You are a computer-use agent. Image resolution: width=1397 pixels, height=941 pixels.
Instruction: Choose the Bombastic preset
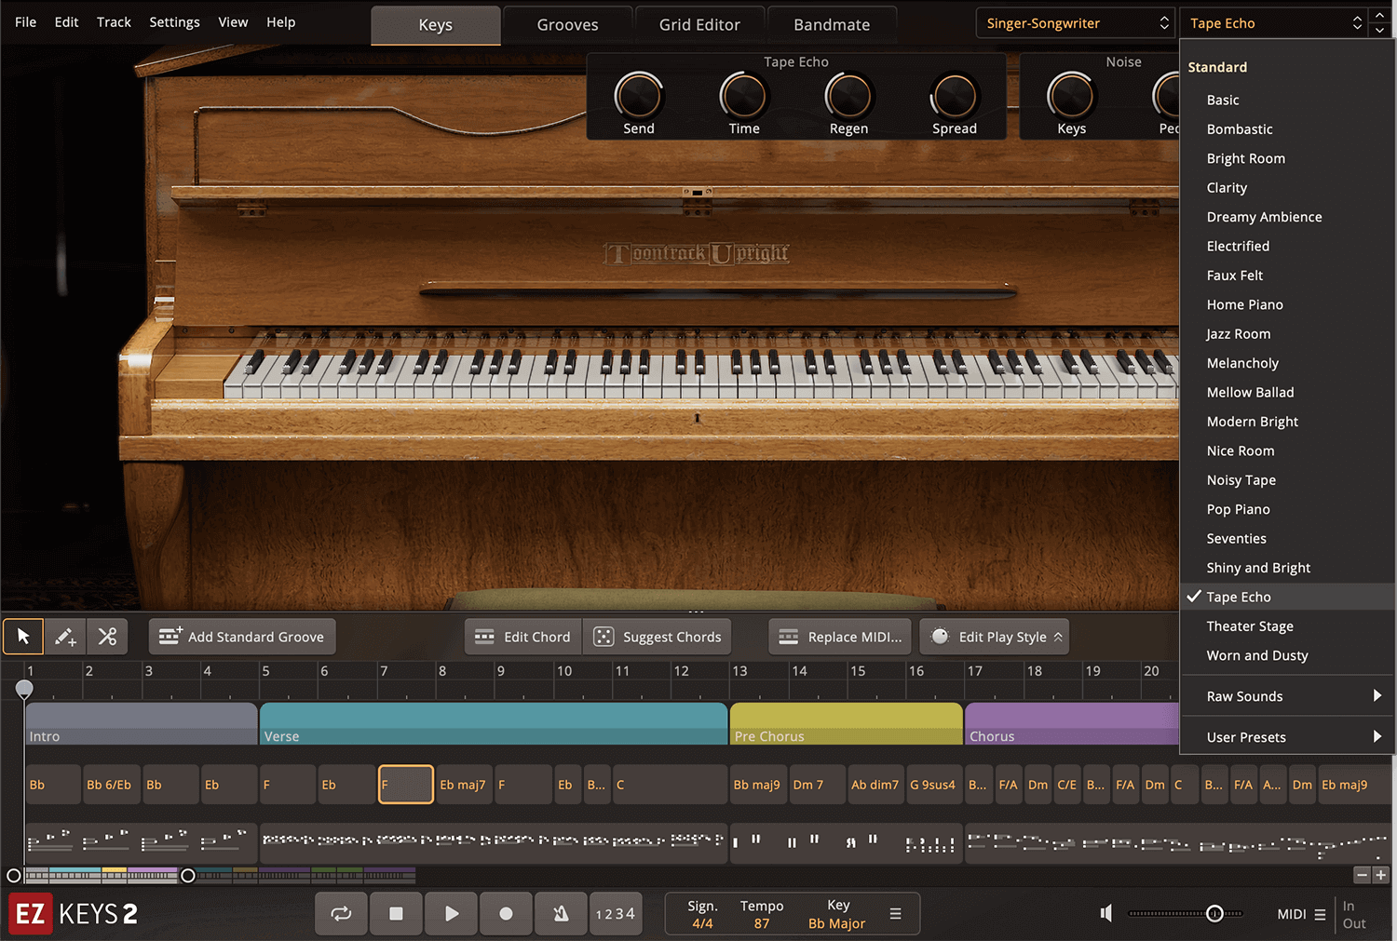pyautogui.click(x=1287, y=129)
